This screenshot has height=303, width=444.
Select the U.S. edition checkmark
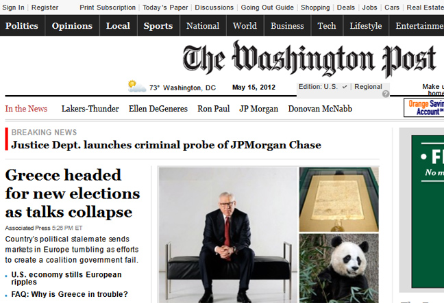[x=345, y=87]
